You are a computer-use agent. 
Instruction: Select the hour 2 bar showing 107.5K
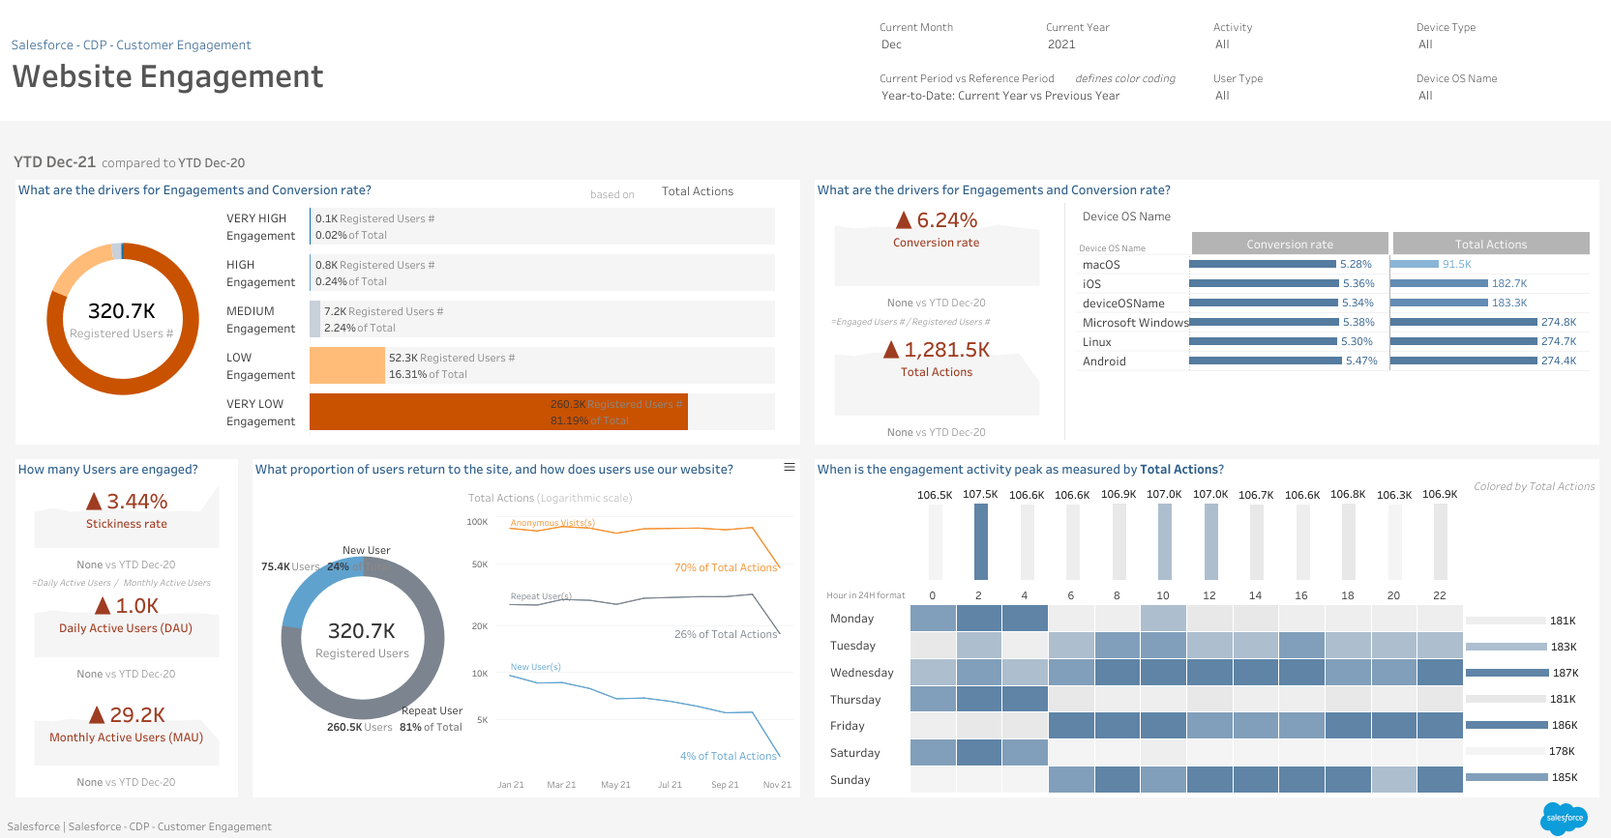pyautogui.click(x=980, y=542)
